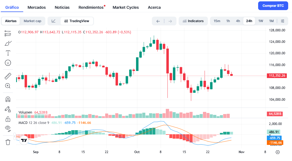Switch to the Mercados tab
Screen dimensions: 292x161
tap(37, 7)
